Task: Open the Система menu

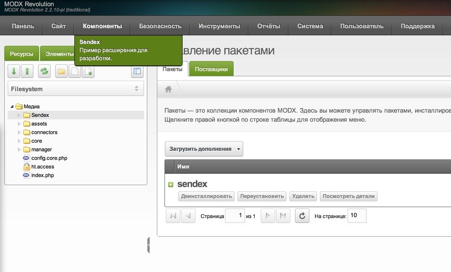Action: (310, 26)
